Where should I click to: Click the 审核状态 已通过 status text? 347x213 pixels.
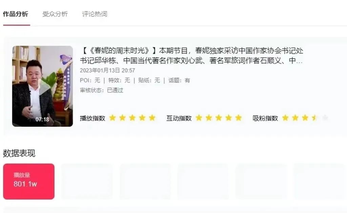[x=102, y=90]
